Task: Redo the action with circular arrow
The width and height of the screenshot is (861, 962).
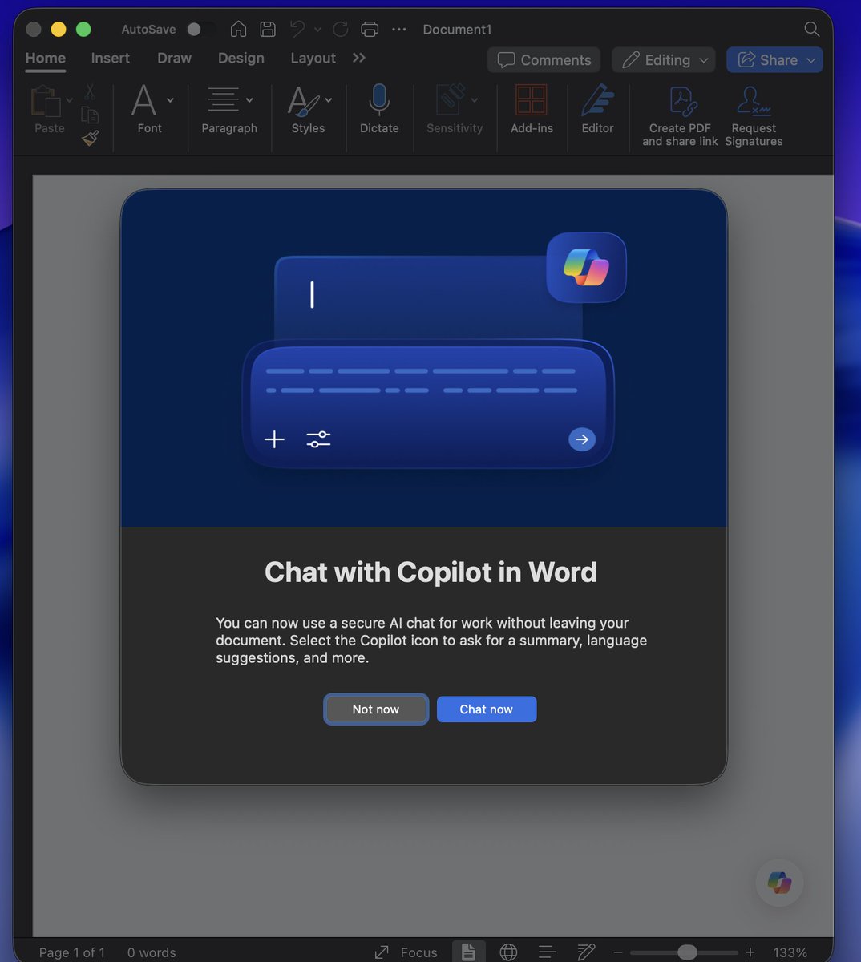Action: pos(341,30)
